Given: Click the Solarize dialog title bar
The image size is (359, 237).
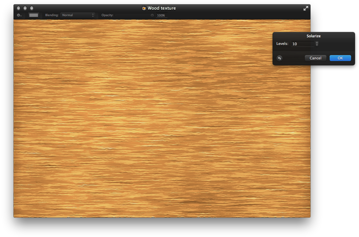Looking at the screenshot, I should (313, 36).
